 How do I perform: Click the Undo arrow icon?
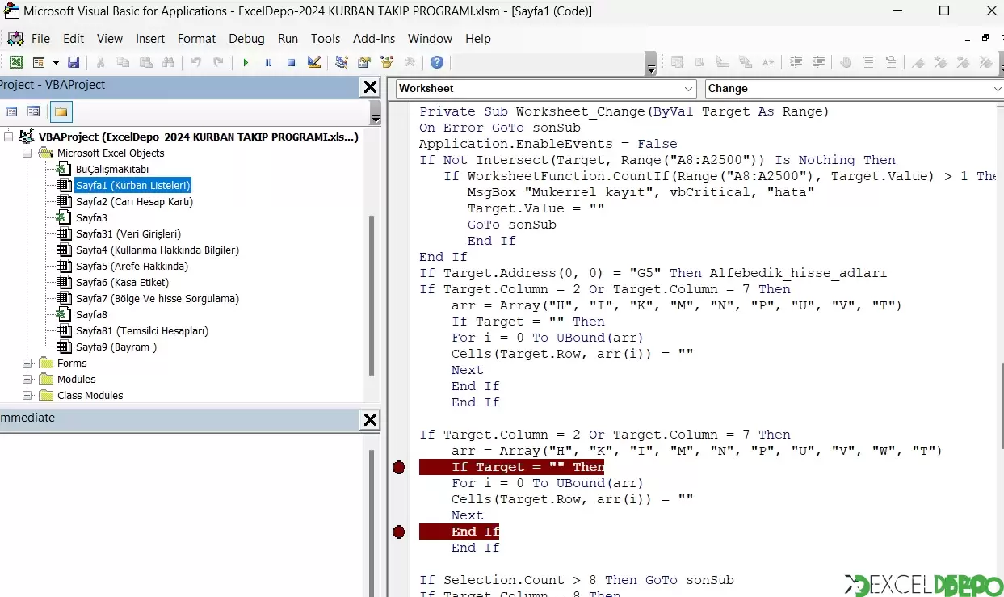pyautogui.click(x=195, y=62)
